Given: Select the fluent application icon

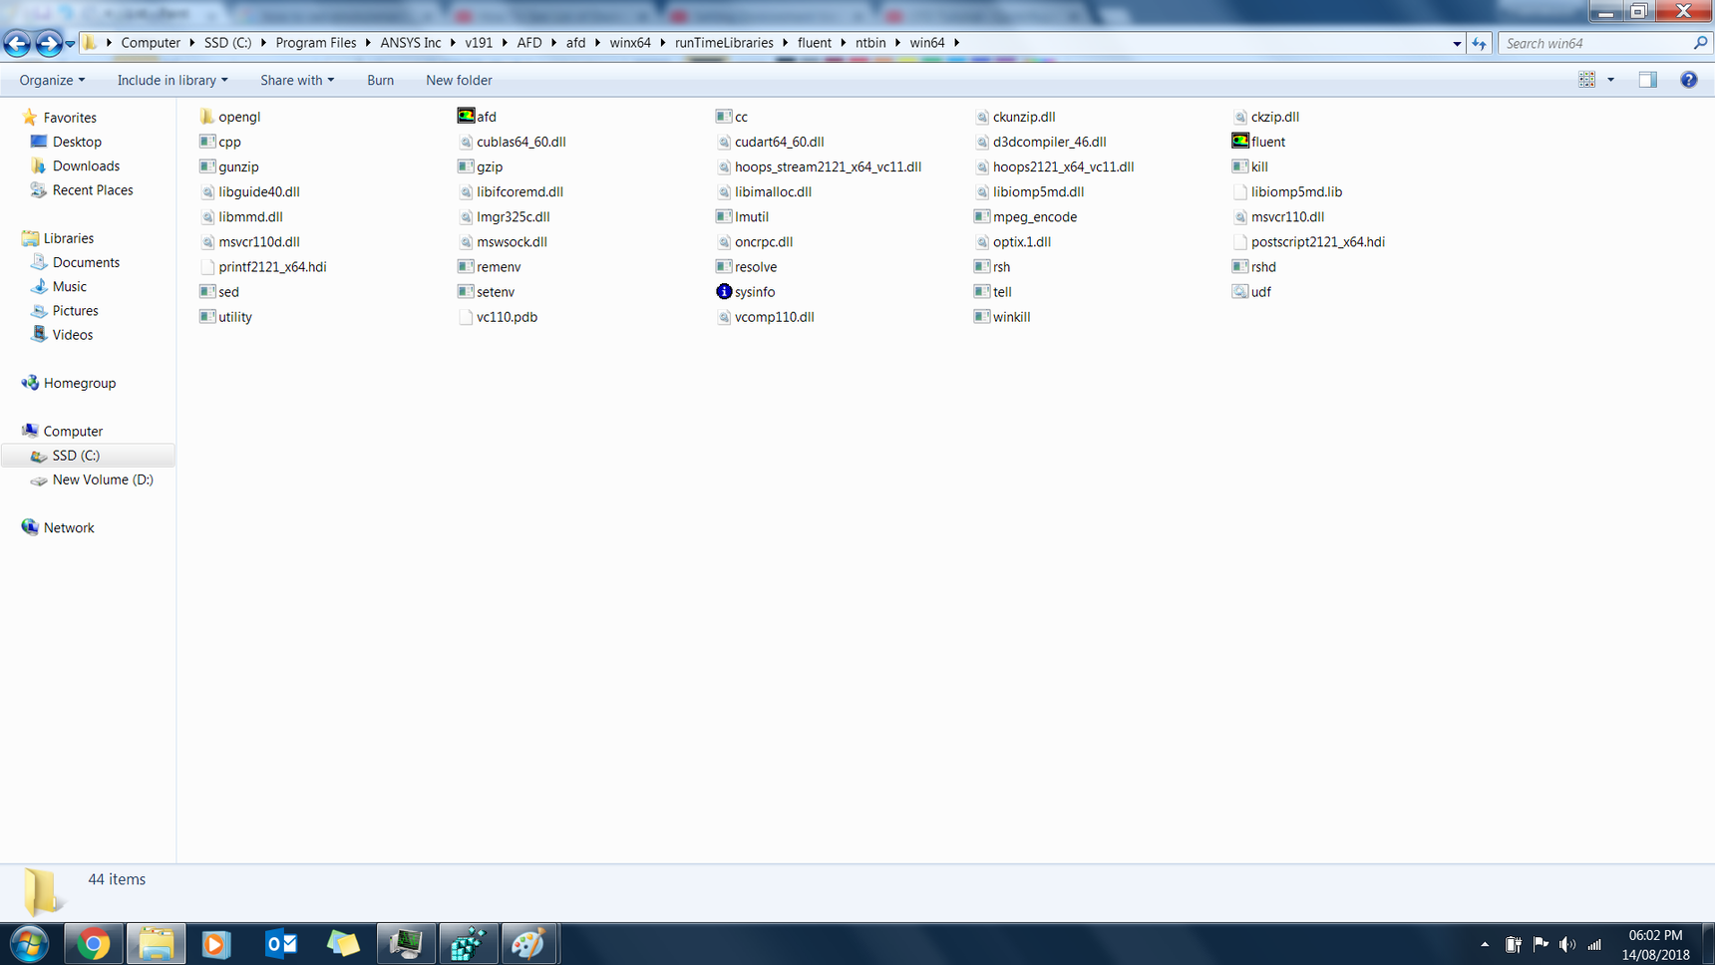Looking at the screenshot, I should click(1240, 142).
